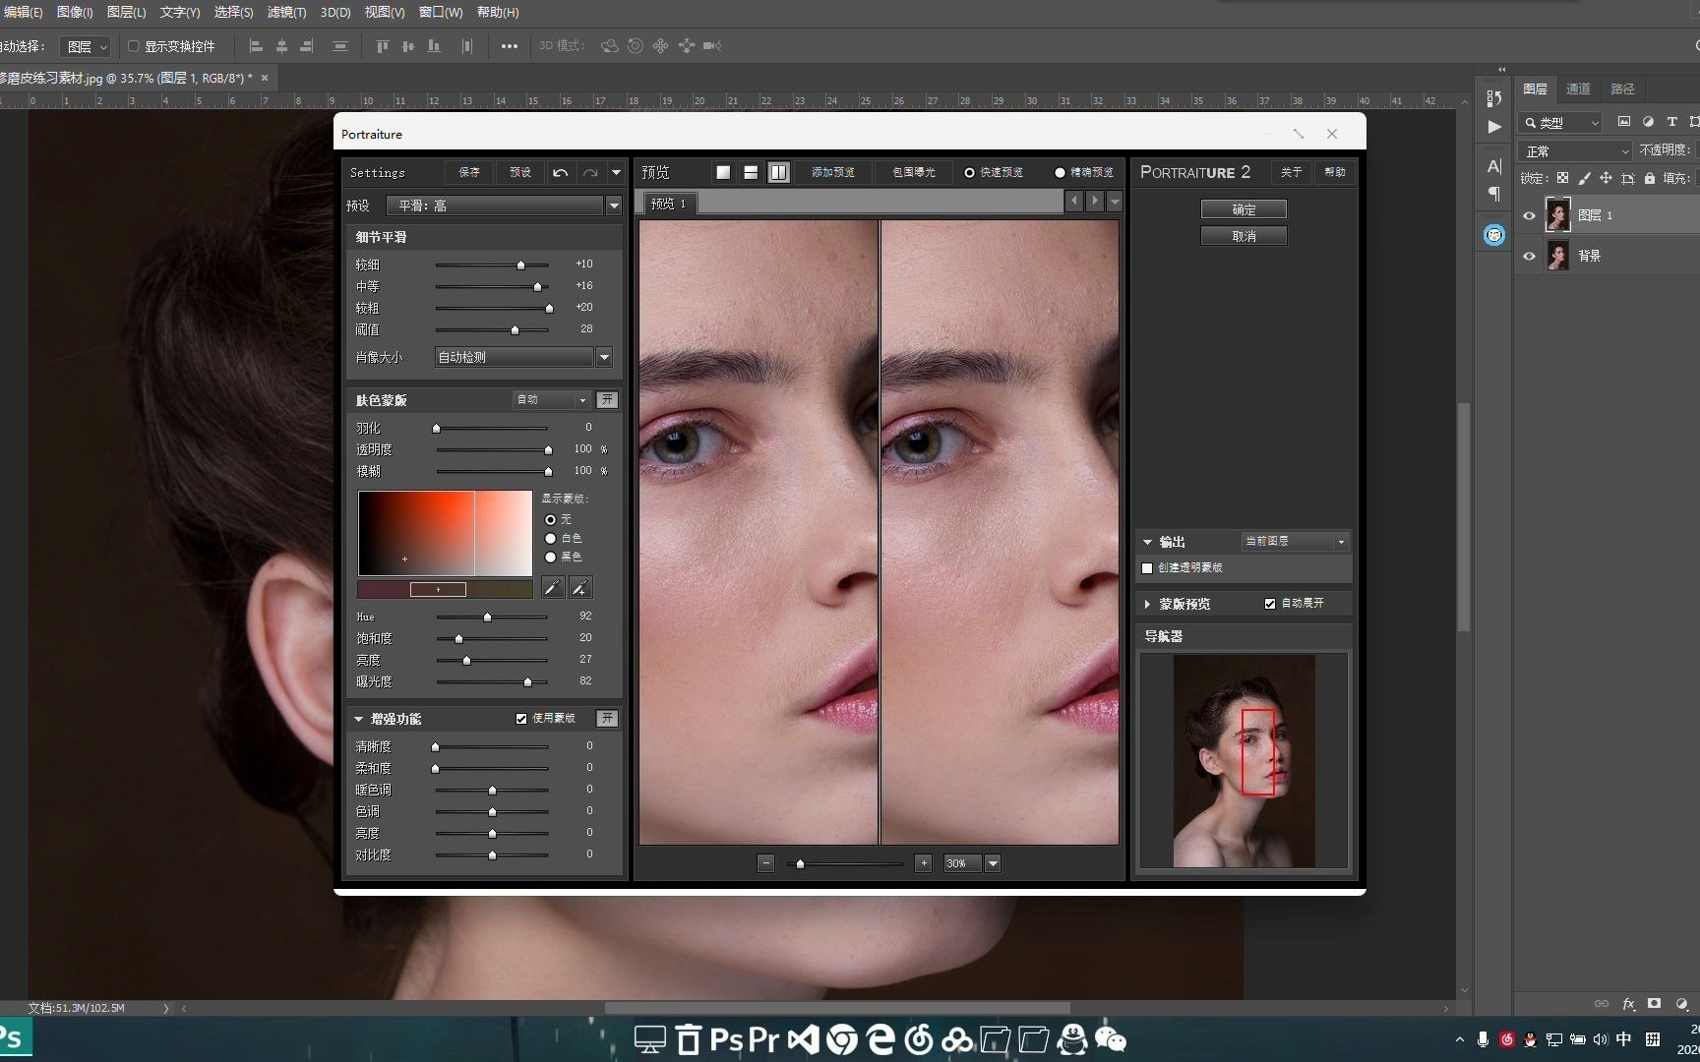Click the 确定 button to apply
1700x1062 pixels.
pyautogui.click(x=1244, y=209)
